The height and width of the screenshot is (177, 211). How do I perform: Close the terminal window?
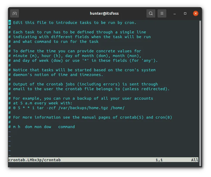click(x=195, y=13)
